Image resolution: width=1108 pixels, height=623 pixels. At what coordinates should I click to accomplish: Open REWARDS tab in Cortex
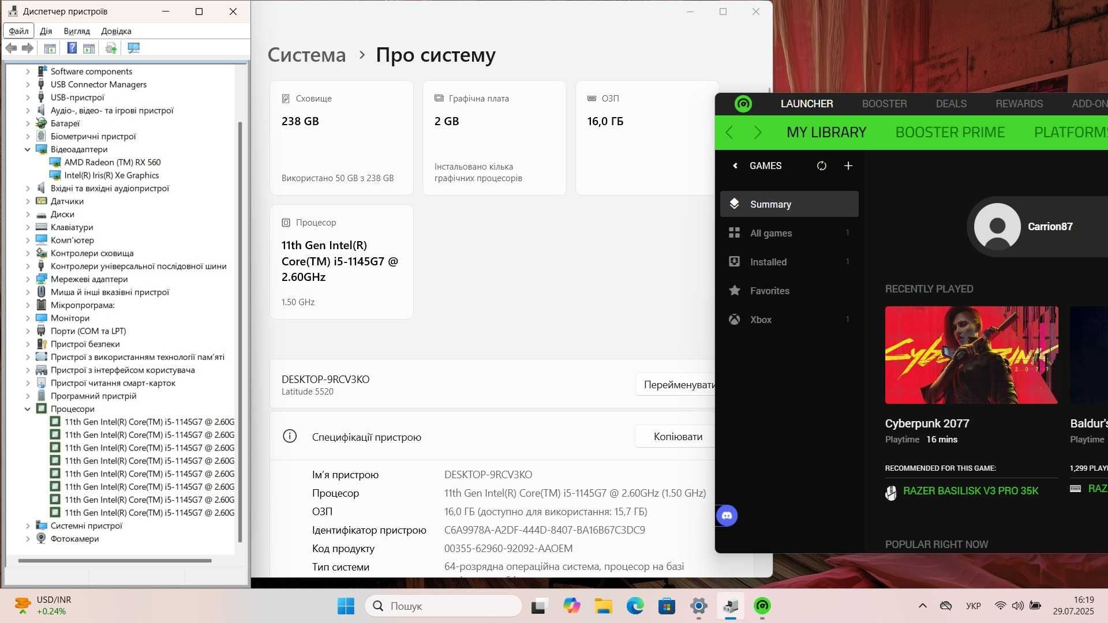coord(1019,104)
